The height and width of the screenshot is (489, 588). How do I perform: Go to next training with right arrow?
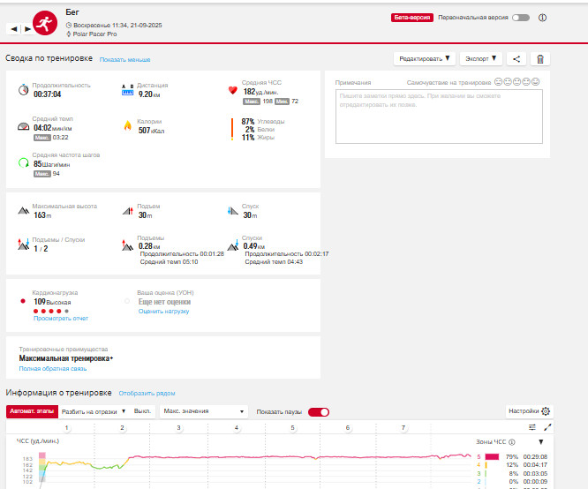[x=27, y=29]
